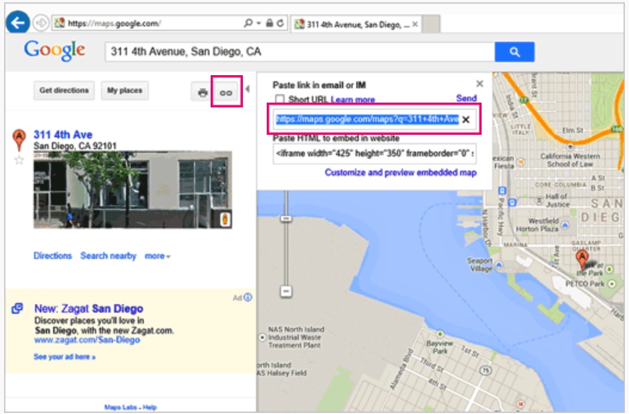Enable the Short URL checkbox

pyautogui.click(x=280, y=98)
